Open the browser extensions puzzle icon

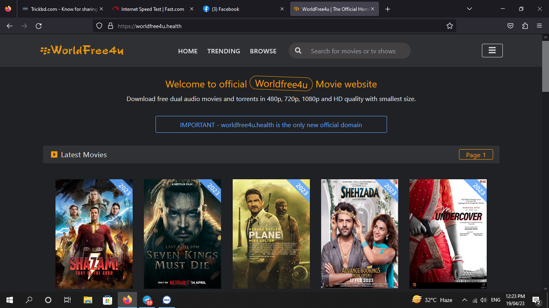[x=525, y=26]
